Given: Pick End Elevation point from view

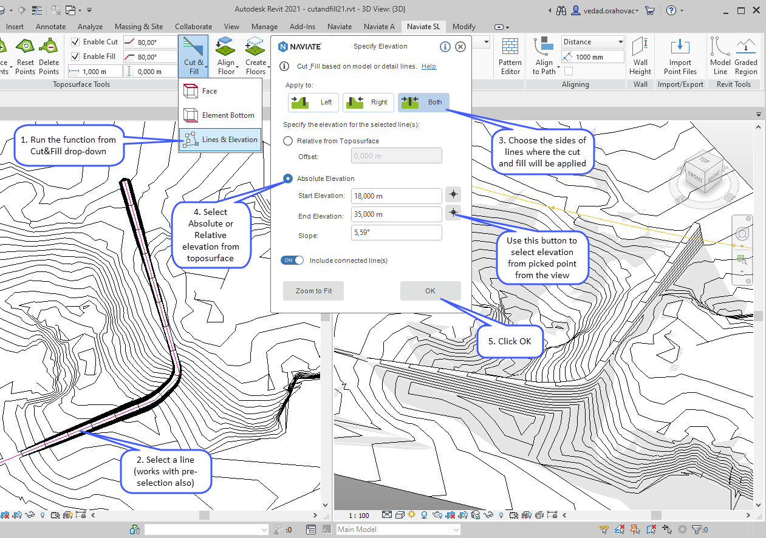Looking at the screenshot, I should pos(453,214).
